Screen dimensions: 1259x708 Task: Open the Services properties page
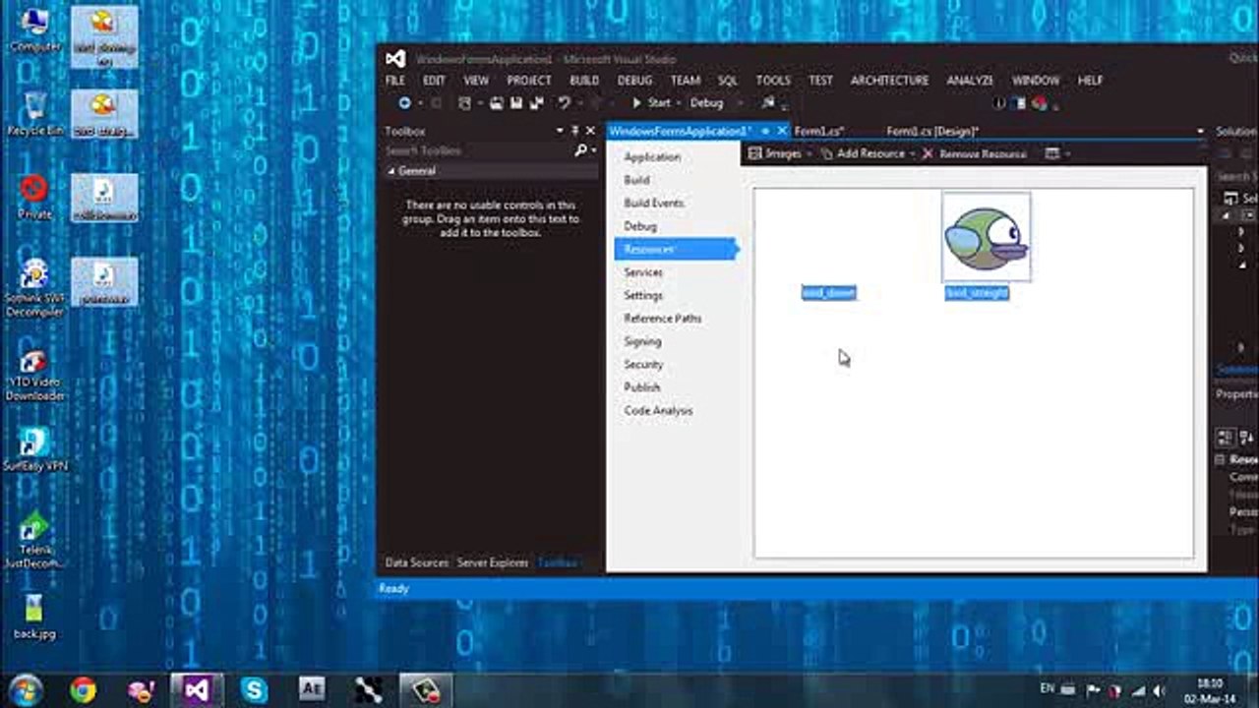tap(643, 272)
